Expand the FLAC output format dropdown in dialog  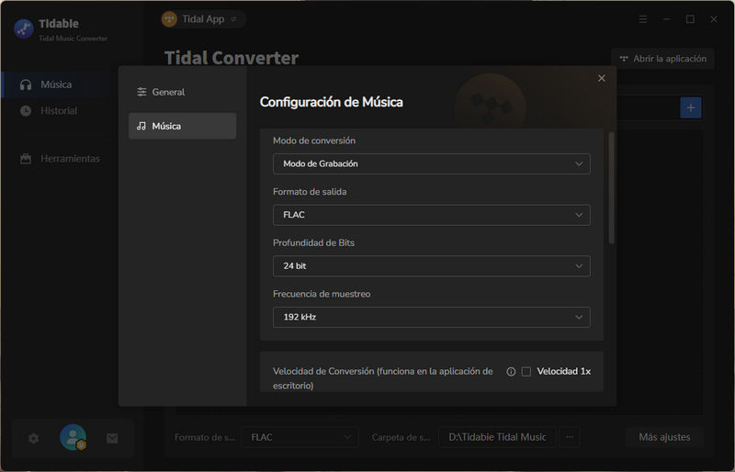431,215
